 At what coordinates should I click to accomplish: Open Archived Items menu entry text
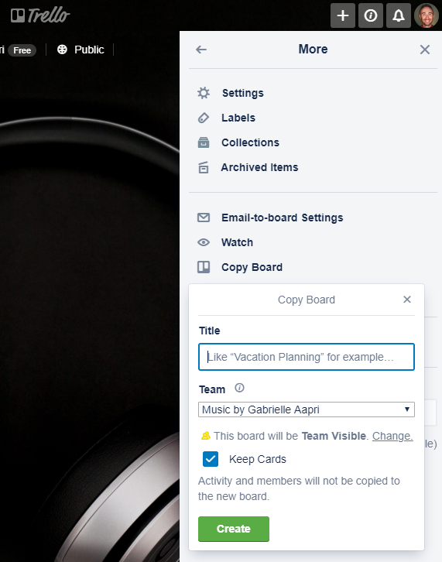(259, 167)
